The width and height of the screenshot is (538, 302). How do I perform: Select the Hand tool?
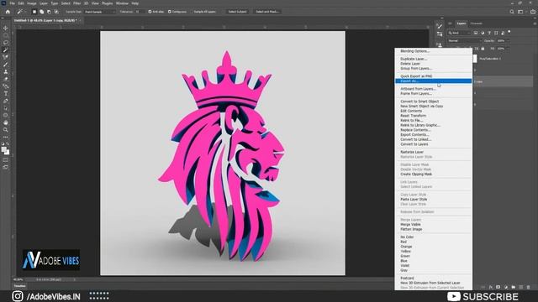tap(6, 122)
